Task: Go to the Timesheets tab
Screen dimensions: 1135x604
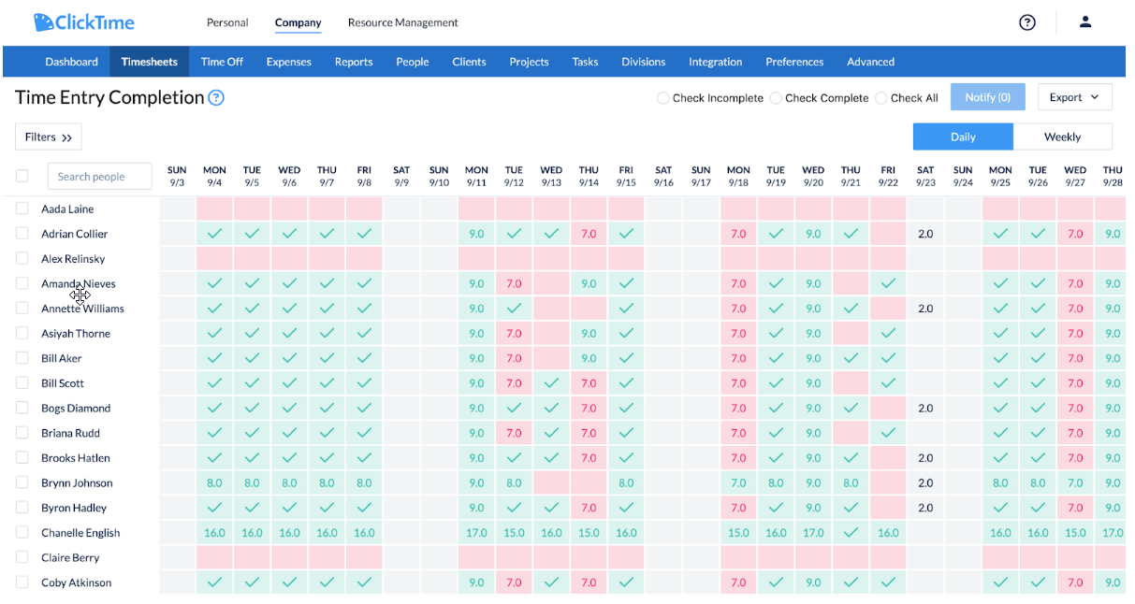Action: (x=149, y=62)
